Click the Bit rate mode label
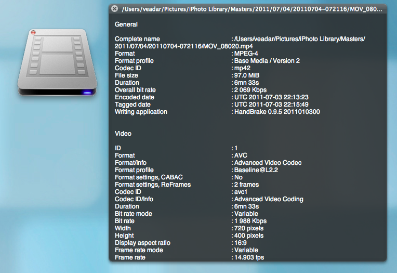397x273 pixels. [x=134, y=214]
